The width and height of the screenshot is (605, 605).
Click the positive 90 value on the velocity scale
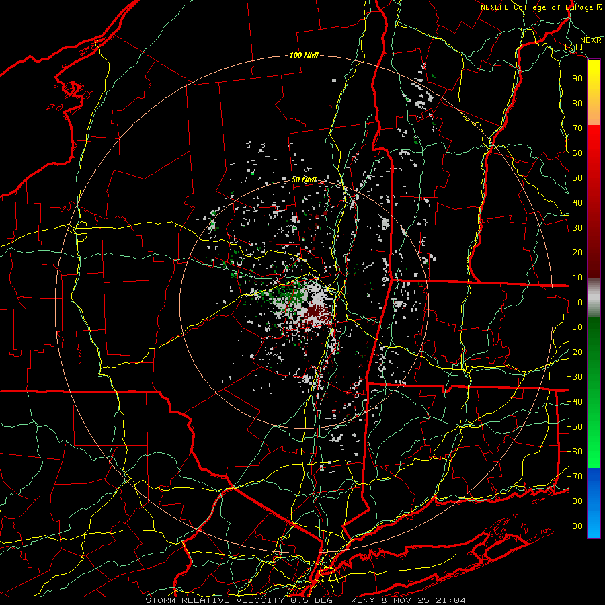(x=577, y=79)
